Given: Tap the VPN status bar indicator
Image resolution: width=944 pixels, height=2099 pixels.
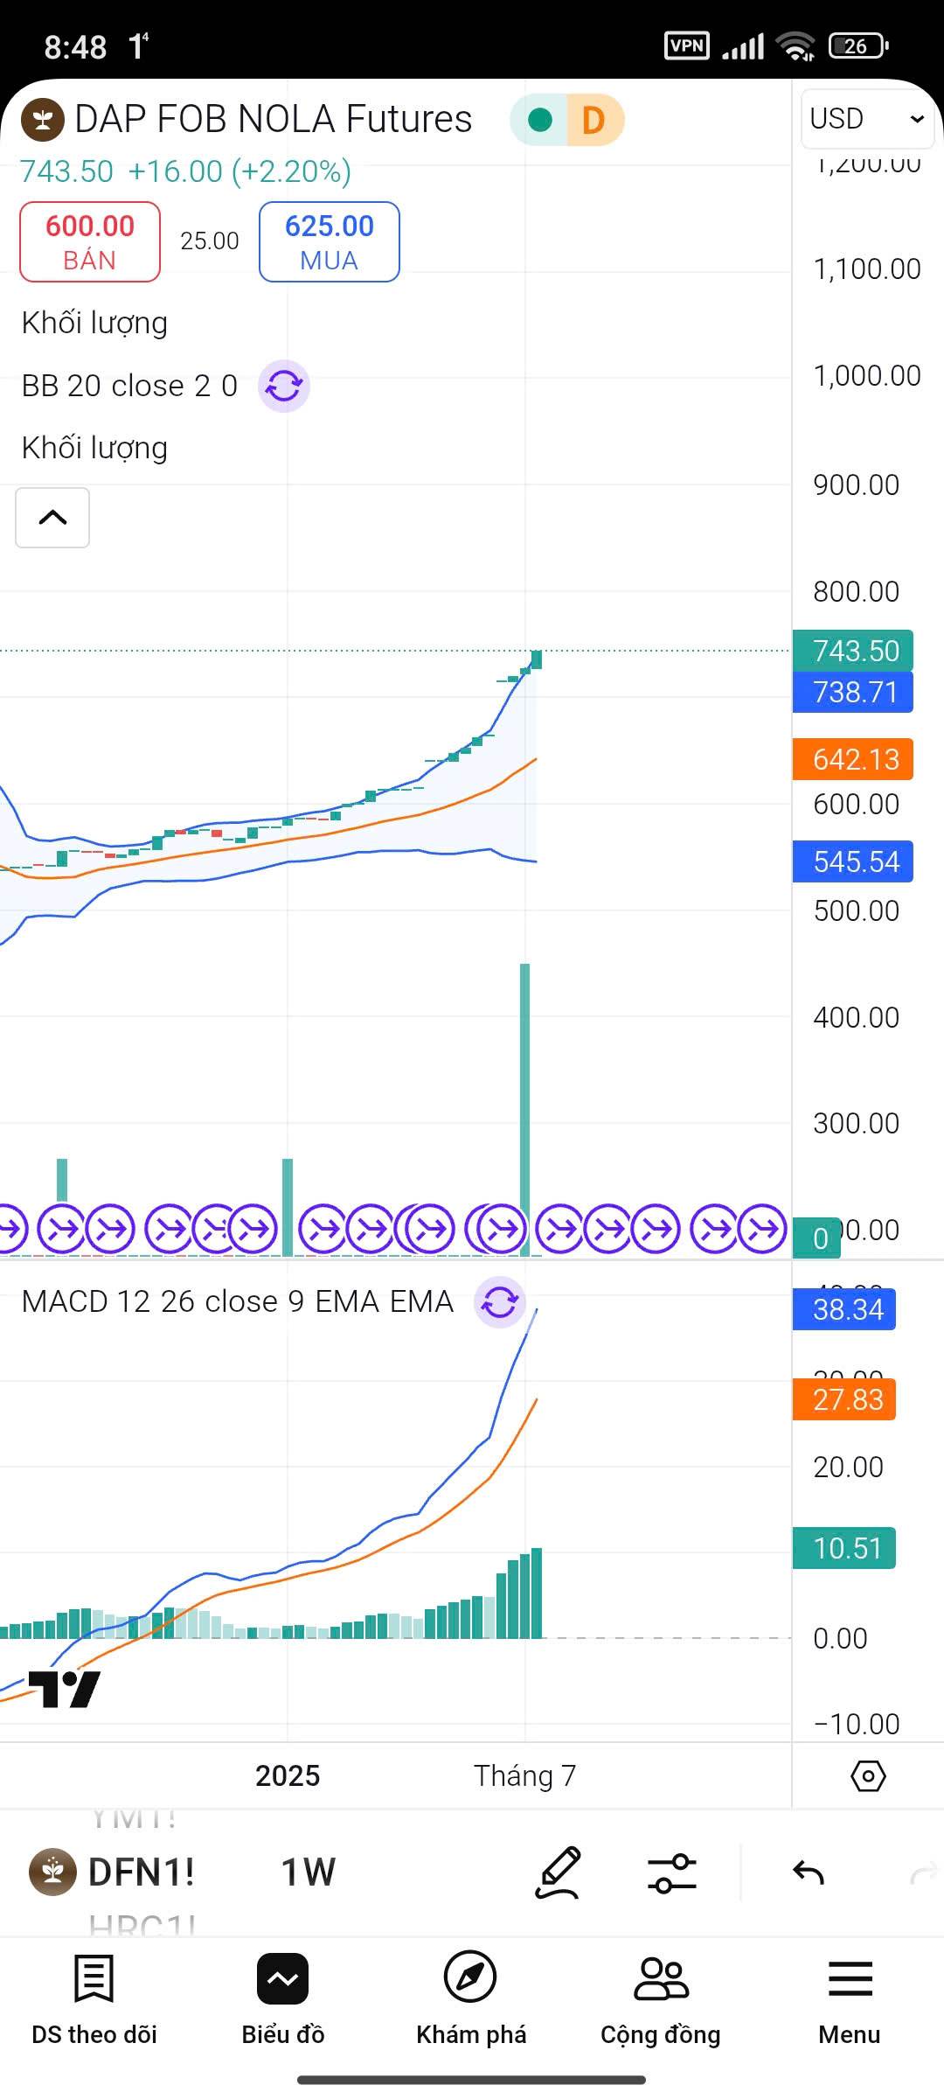Looking at the screenshot, I should 687,45.
